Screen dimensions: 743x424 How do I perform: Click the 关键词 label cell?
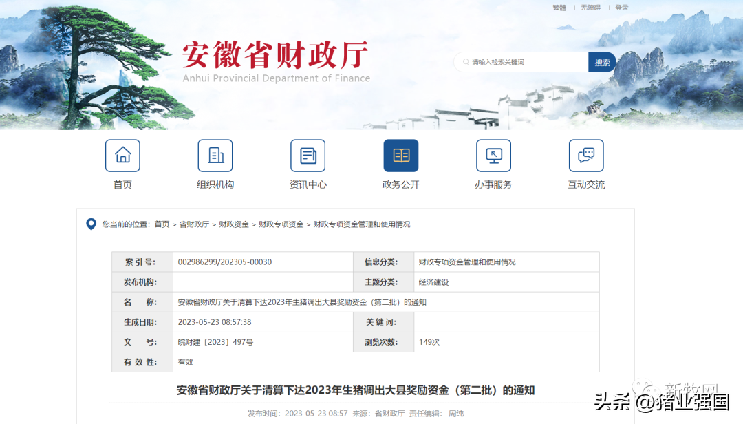(x=383, y=322)
